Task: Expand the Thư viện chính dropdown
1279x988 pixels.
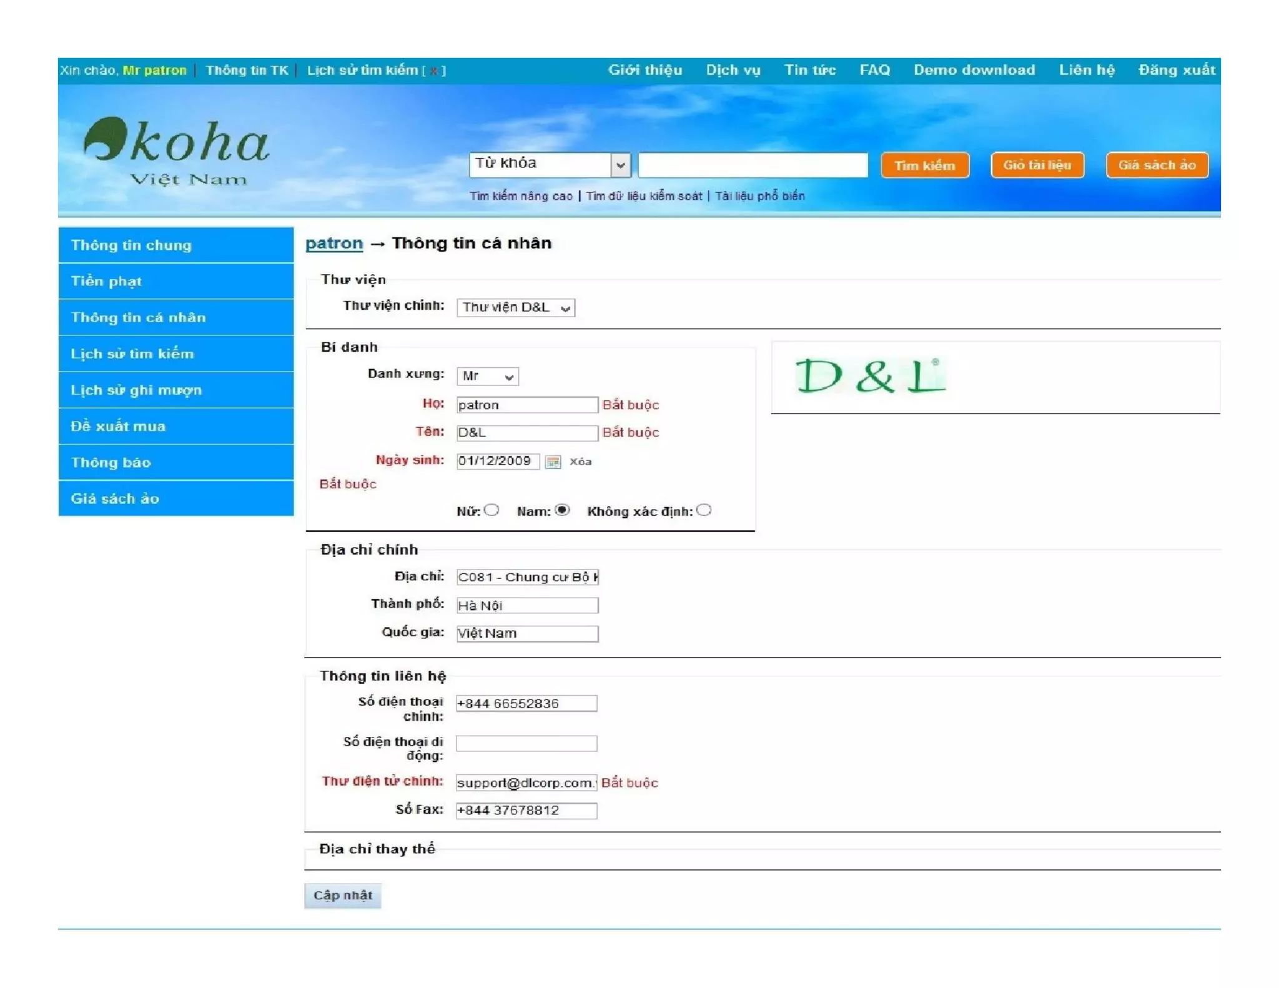Action: [x=515, y=307]
